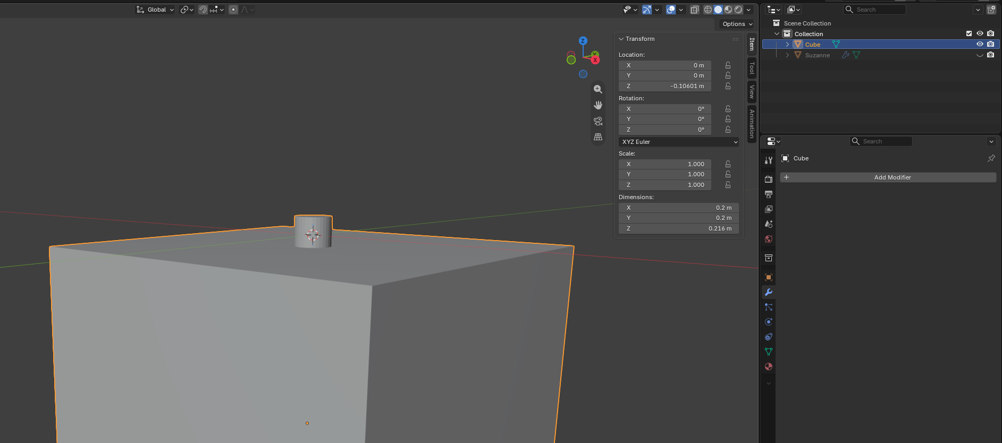Toggle the snapping magnet button

pyautogui.click(x=203, y=10)
